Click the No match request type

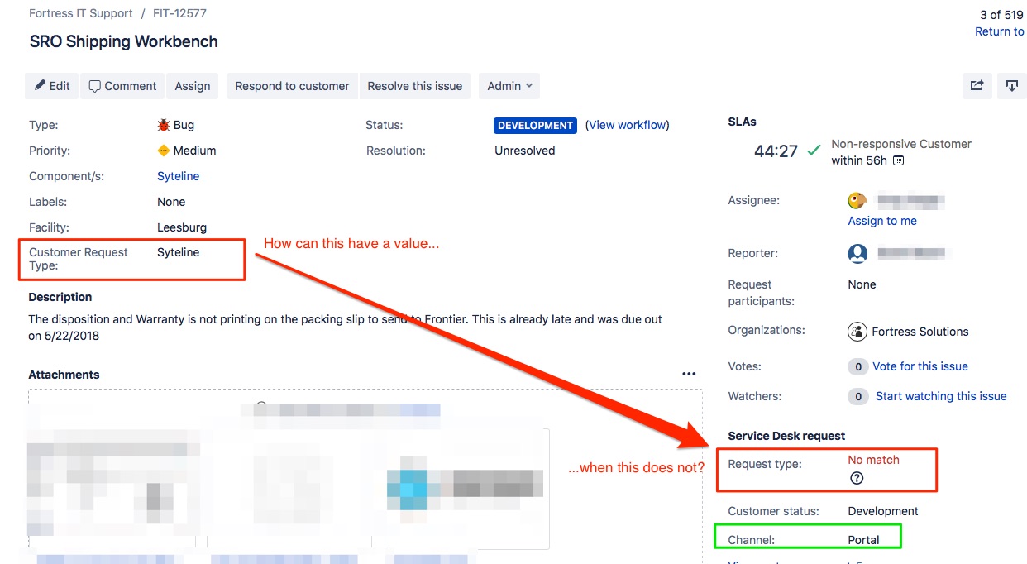pos(873,460)
